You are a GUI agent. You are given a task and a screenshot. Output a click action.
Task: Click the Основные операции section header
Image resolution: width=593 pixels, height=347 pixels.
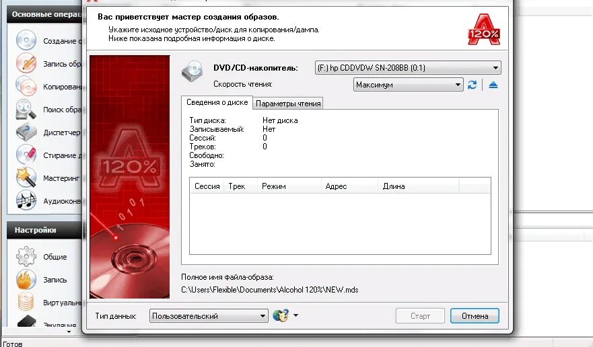pos(45,15)
